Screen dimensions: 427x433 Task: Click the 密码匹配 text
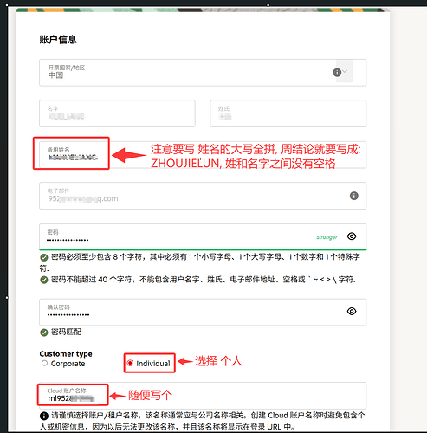click(66, 332)
